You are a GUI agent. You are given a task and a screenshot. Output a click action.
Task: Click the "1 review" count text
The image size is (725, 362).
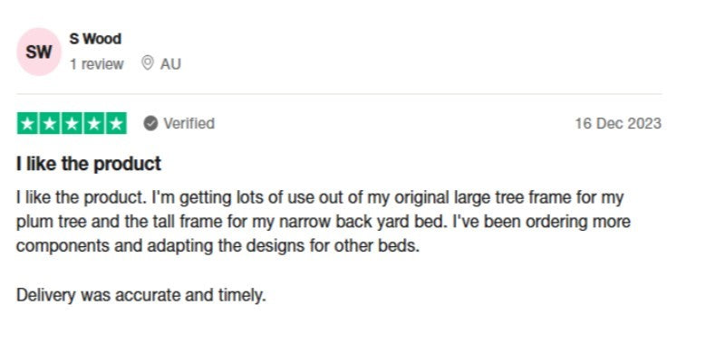point(97,64)
